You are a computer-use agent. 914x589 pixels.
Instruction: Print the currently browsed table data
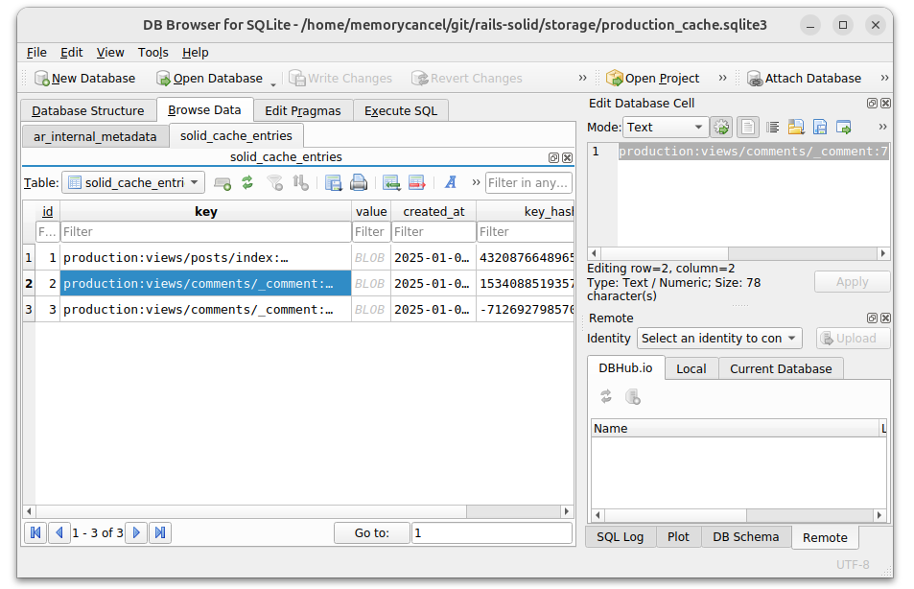tap(359, 183)
